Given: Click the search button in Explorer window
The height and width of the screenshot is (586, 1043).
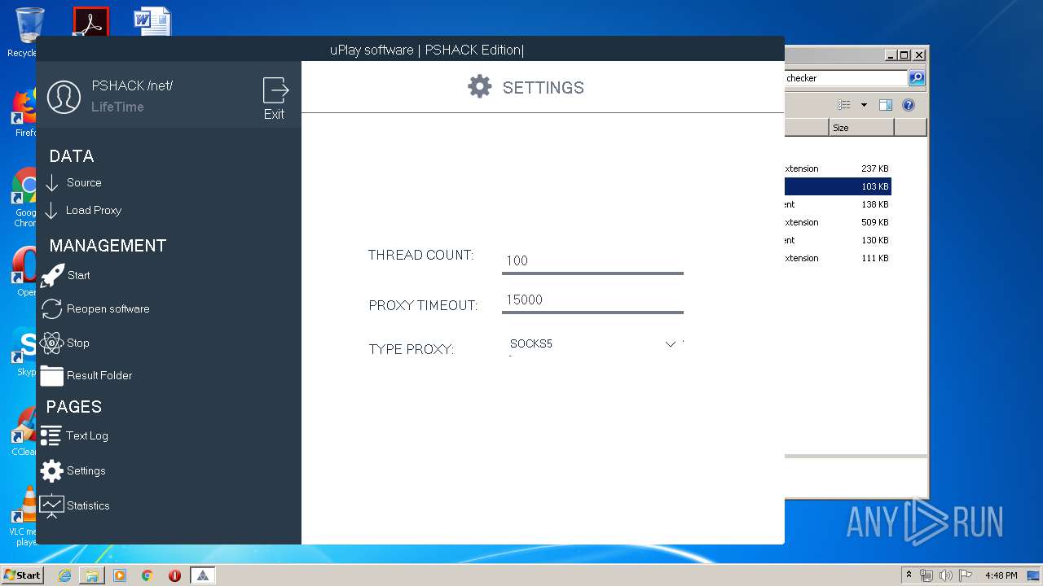Looking at the screenshot, I should pos(917,78).
